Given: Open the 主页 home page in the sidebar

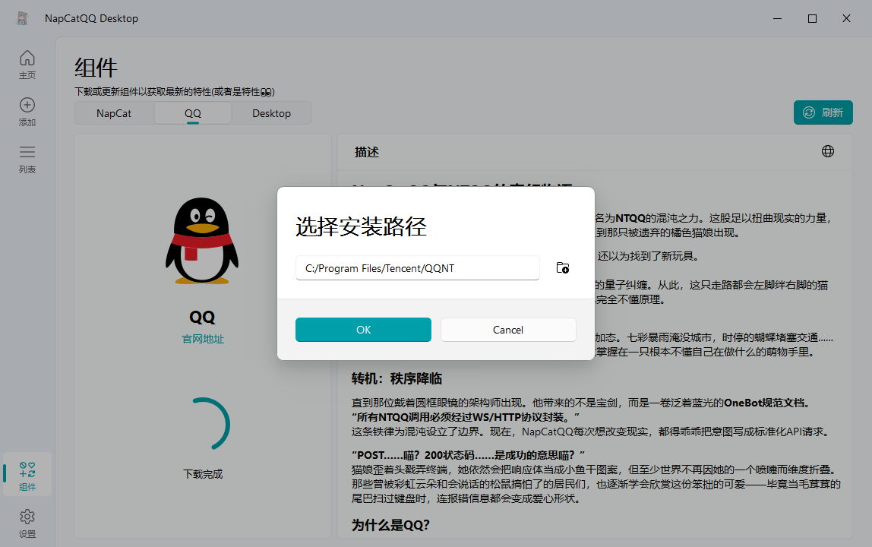Looking at the screenshot, I should pyautogui.click(x=27, y=65).
